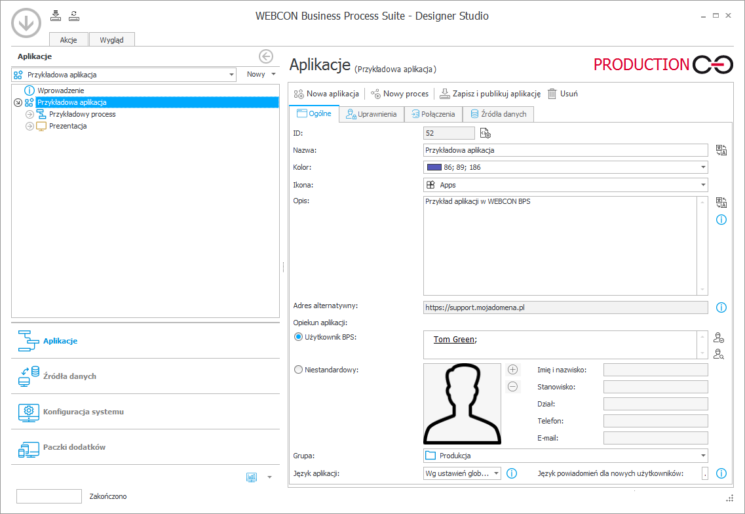Open the application selector combo box
The image size is (745, 514).
[x=124, y=75]
